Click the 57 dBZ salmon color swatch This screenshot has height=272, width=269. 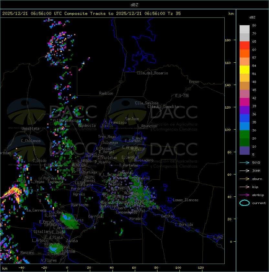tap(244, 61)
